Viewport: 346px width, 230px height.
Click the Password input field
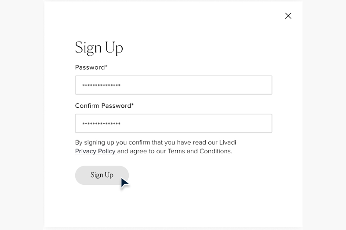tap(174, 85)
